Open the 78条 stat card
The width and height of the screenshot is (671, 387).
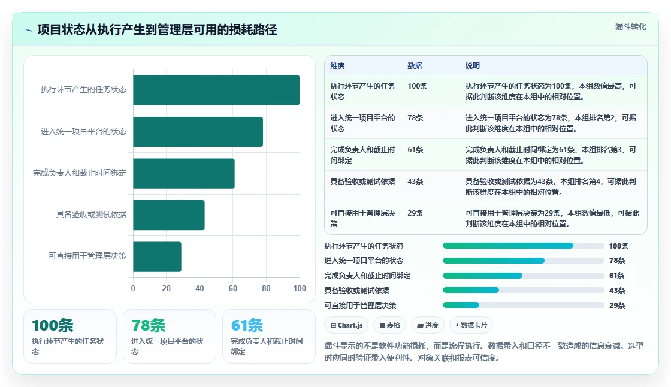170,337
